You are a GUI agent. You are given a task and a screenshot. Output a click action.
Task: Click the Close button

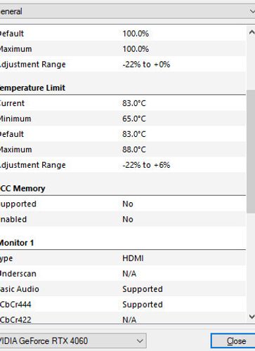pos(233,341)
